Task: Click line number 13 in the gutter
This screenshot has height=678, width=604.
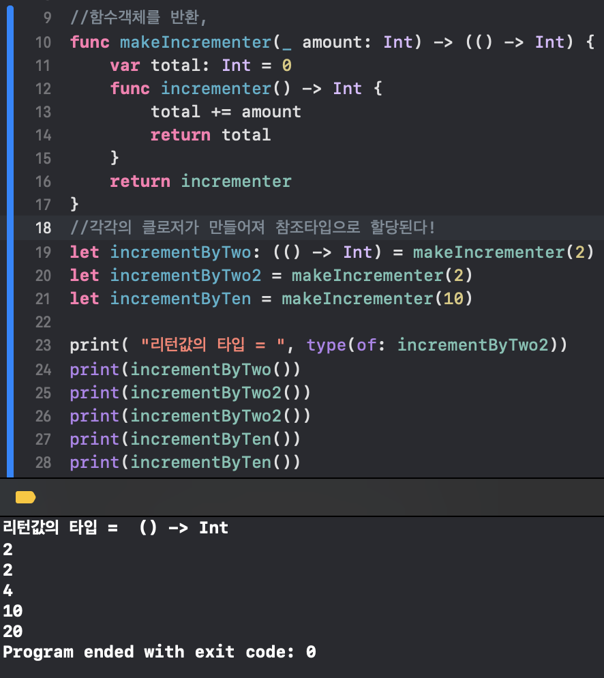Action: point(43,112)
